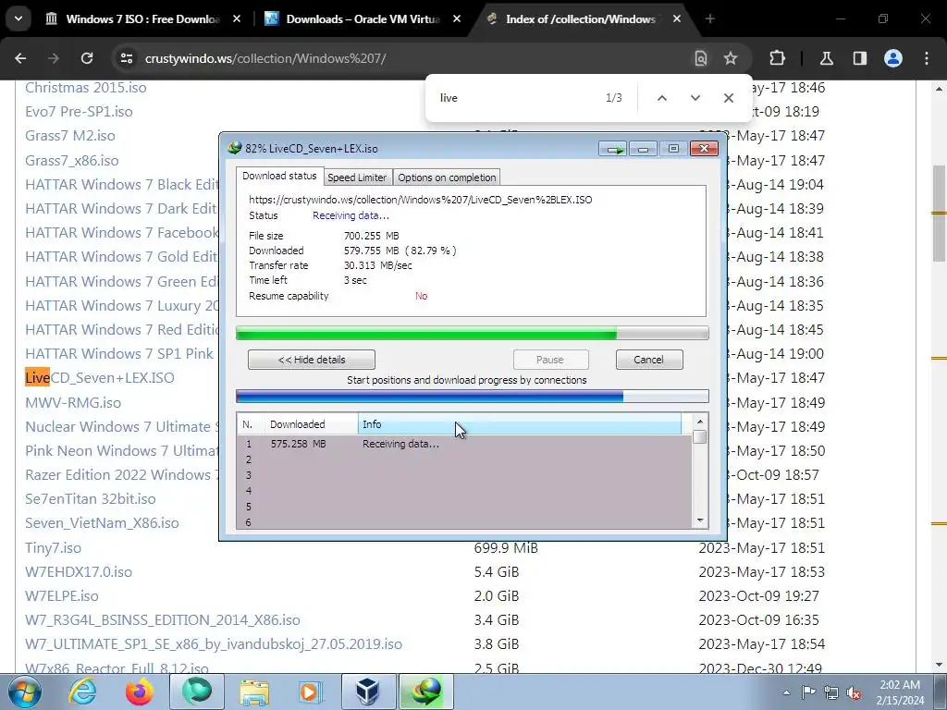This screenshot has height=710, width=947.
Task: Open Windows Media Player taskbar icon
Action: pyautogui.click(x=311, y=692)
